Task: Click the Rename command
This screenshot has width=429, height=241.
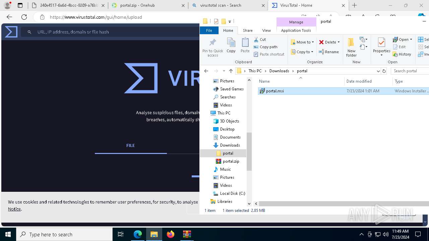Action: tap(329, 52)
